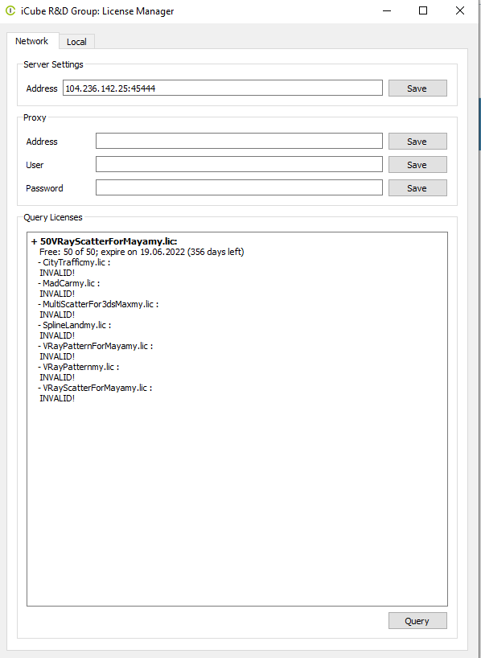Select the MadCarmy.lic entry
Screen dimensions: 481x658
tap(69, 283)
